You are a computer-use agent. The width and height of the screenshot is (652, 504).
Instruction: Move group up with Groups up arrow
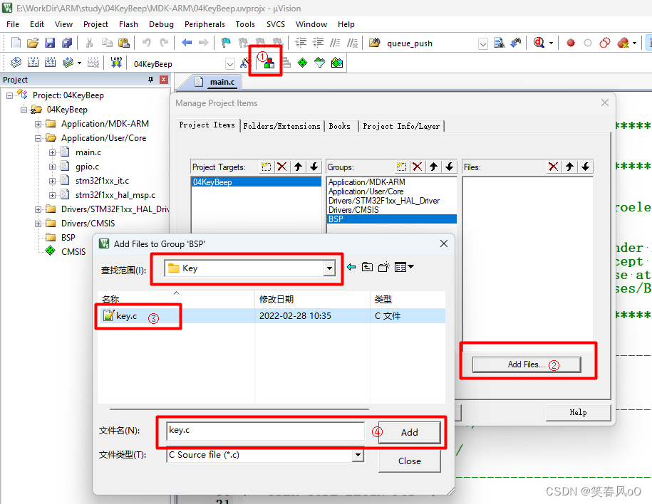coord(433,167)
